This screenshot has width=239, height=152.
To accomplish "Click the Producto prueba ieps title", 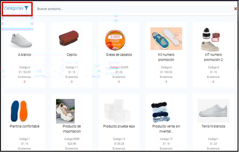I will click(119, 126).
